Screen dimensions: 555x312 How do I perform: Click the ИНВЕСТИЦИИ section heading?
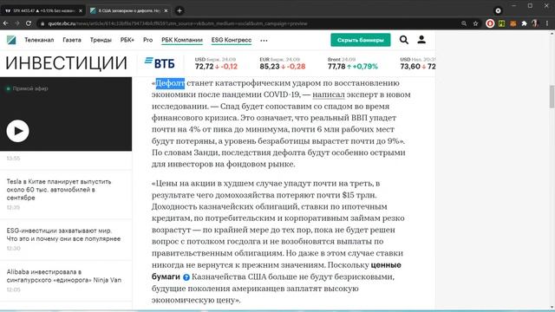(66, 63)
